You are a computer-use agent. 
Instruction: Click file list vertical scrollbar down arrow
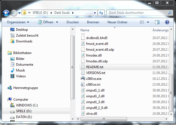pos(171,114)
